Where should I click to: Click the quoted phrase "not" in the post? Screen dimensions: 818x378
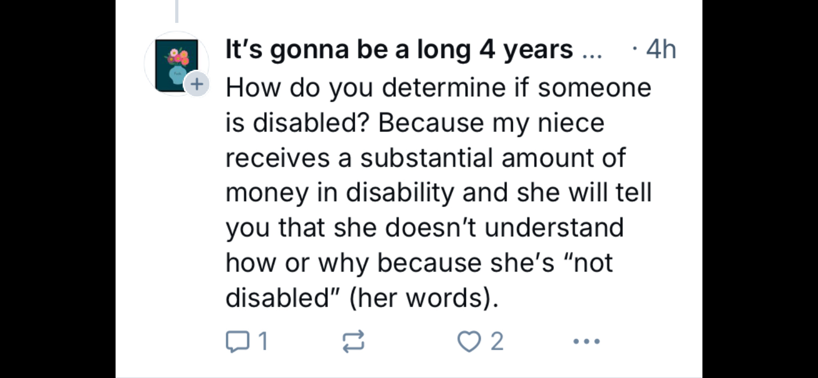click(592, 262)
